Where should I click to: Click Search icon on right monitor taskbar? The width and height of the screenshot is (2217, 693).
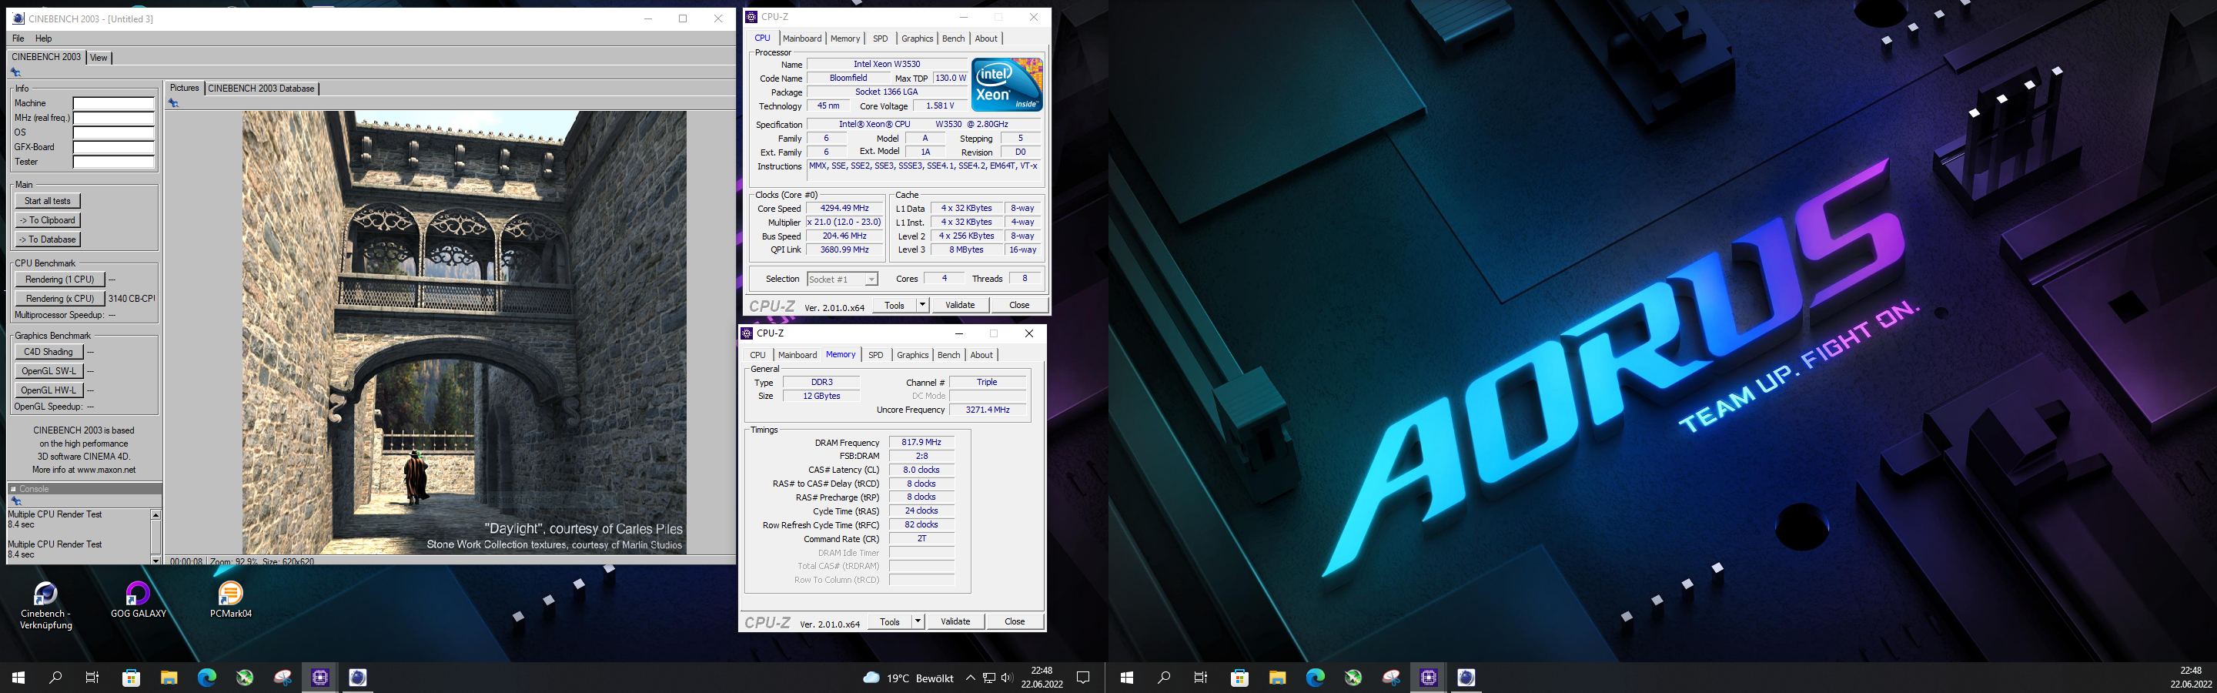pyautogui.click(x=1165, y=678)
